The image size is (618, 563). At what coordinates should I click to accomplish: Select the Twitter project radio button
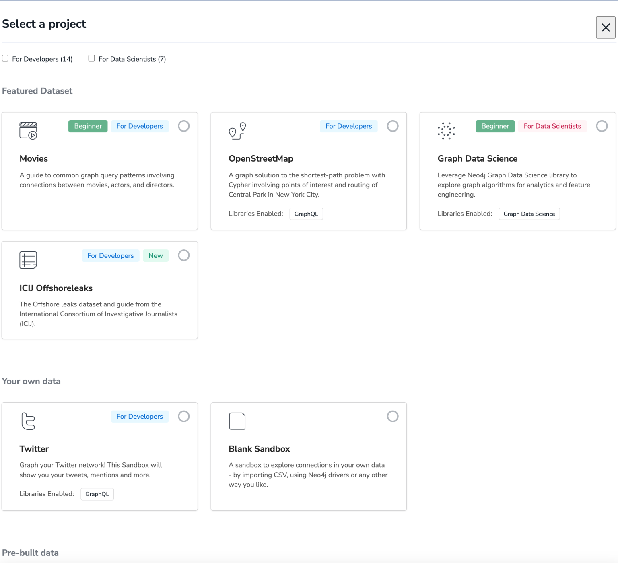click(x=184, y=416)
